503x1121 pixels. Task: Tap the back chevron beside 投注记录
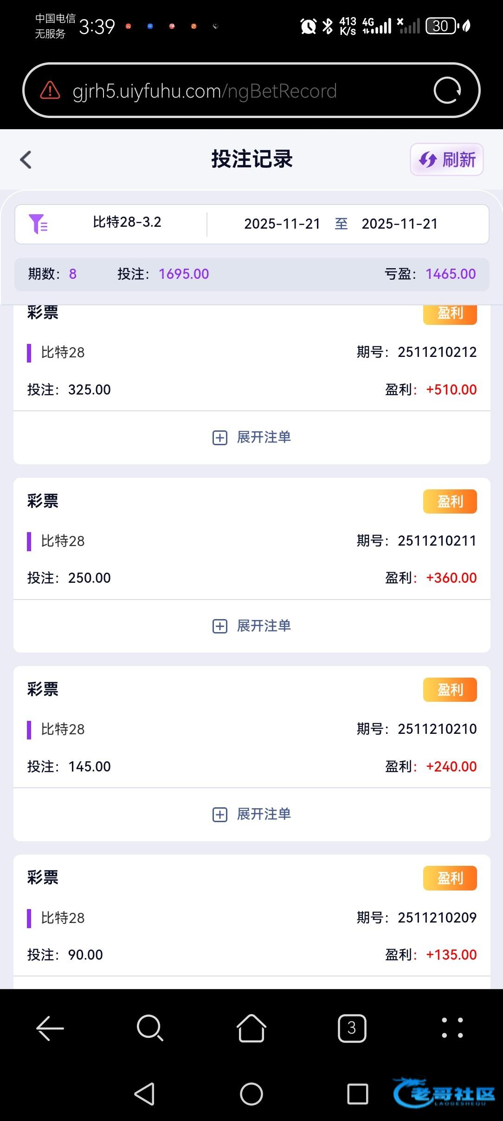click(x=26, y=159)
